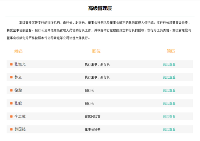Open 简历查看 link for 徐瀚
The width and height of the screenshot is (200, 141).
[x=169, y=90]
